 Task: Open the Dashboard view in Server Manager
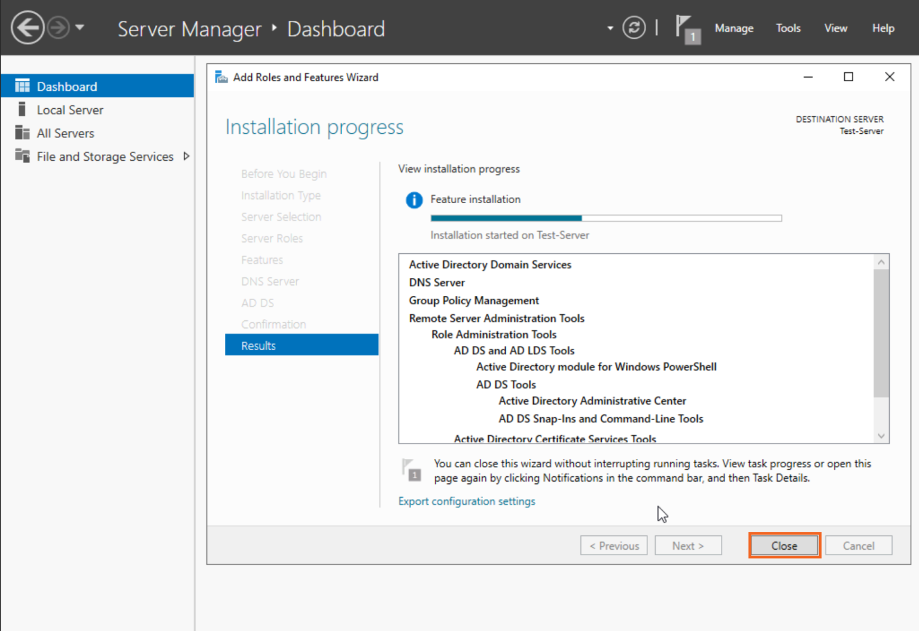pos(66,85)
